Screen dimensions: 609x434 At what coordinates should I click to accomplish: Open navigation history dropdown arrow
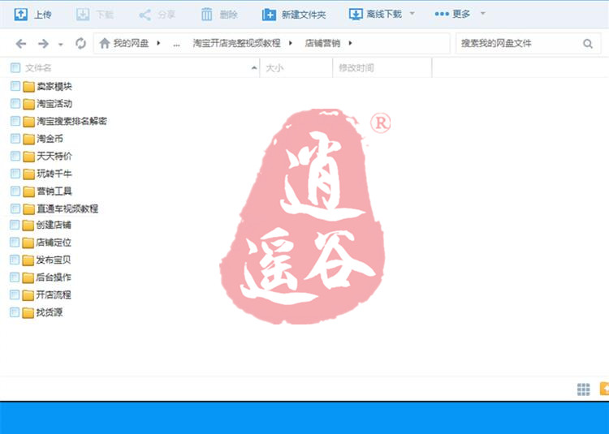(x=61, y=45)
